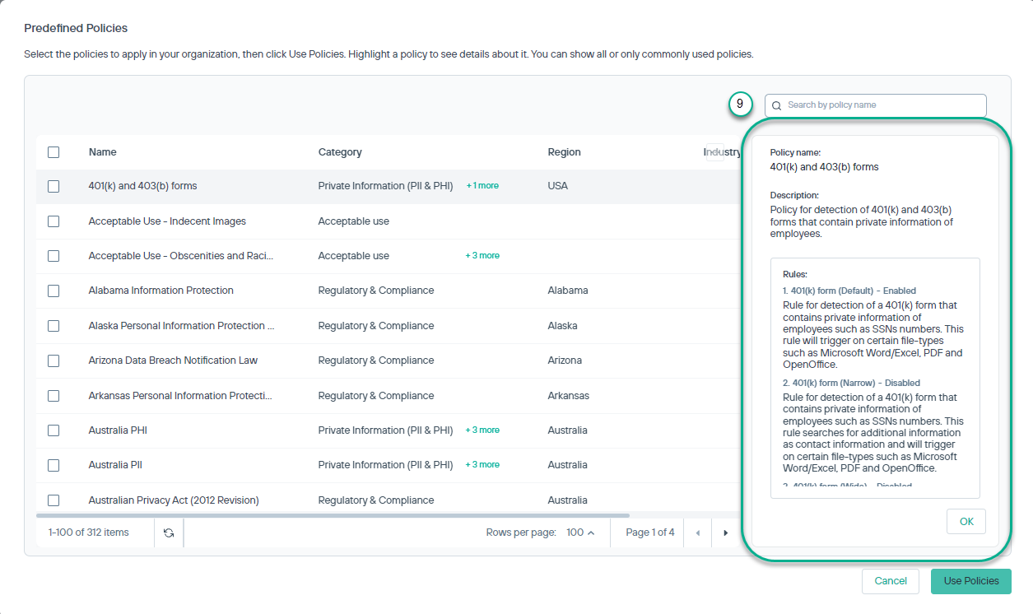Click Cancel to dismiss the dialog
Screen dimensions: 1033x614
(x=890, y=581)
